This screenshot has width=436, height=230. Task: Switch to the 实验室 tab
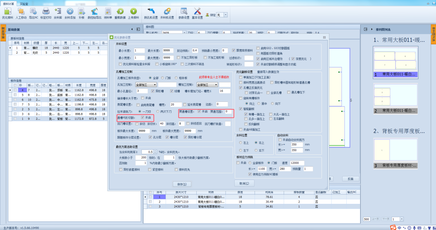pyautogui.click(x=24, y=4)
